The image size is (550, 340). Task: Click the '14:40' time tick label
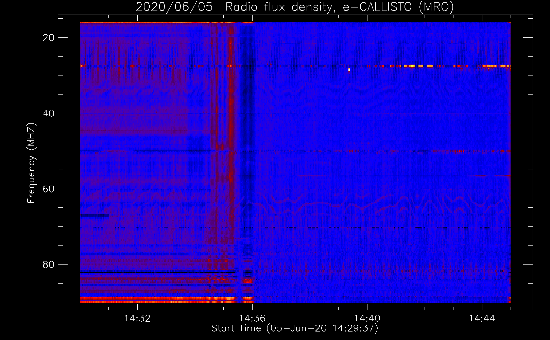[367, 319]
